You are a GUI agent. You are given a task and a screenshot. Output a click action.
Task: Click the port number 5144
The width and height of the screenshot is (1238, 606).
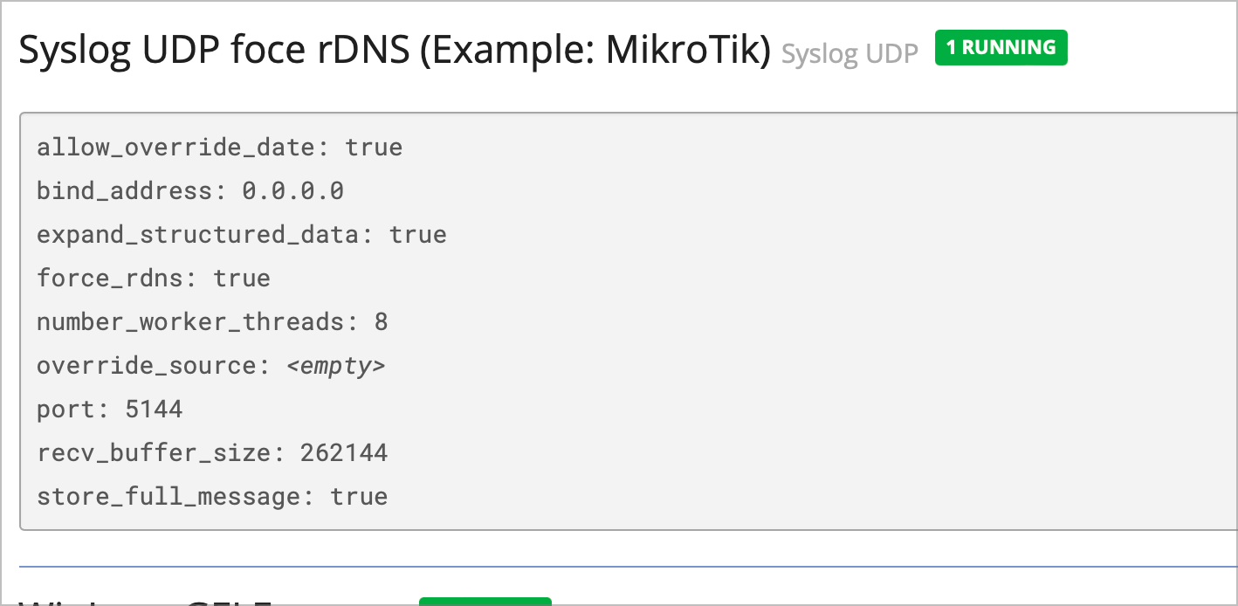pos(155,409)
